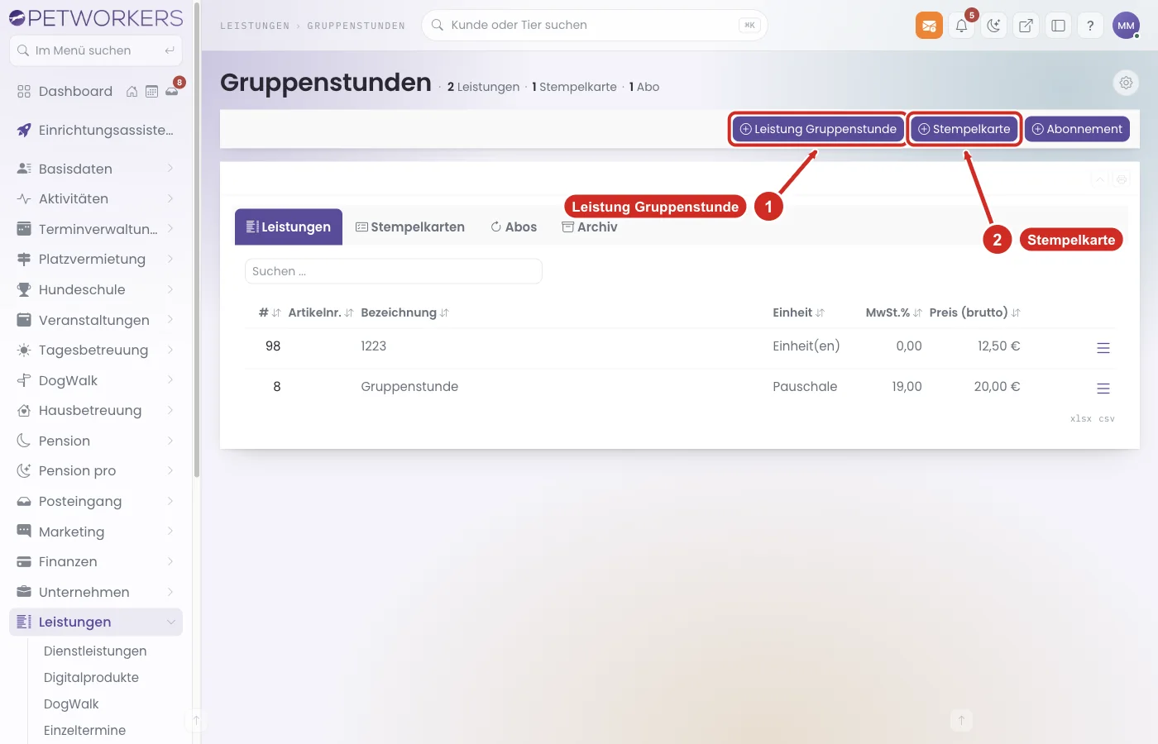
Task: Click the PetWorkers logo
Action: (x=96, y=17)
